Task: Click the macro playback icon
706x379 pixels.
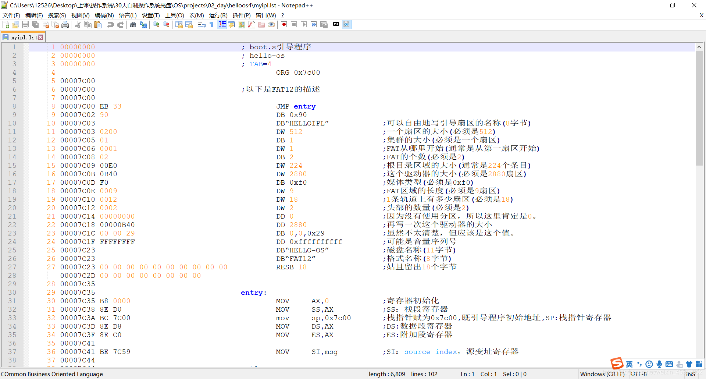Action: pos(304,25)
